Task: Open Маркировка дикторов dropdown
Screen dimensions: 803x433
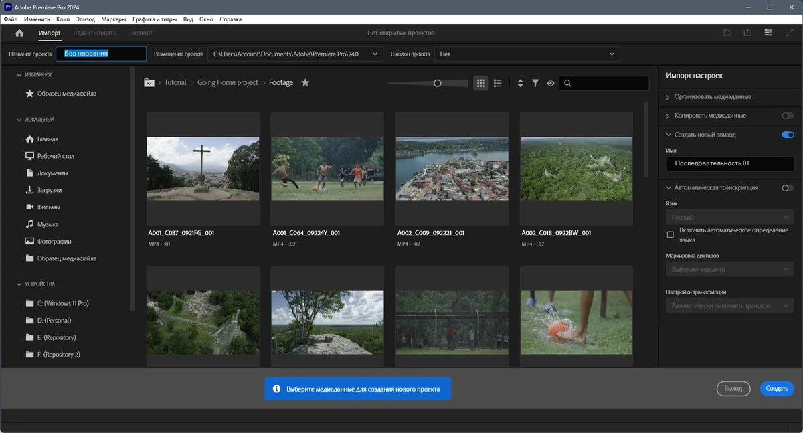Action: [x=730, y=270]
